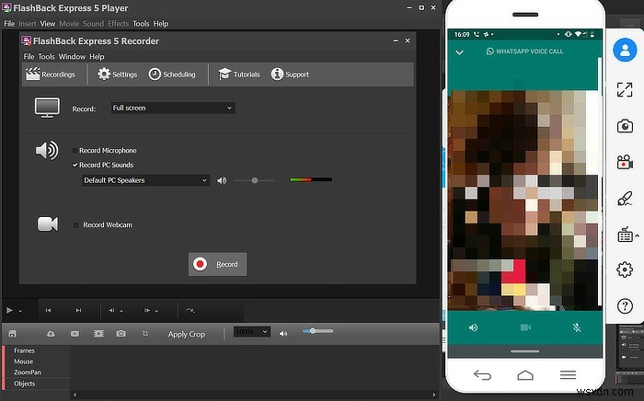Open the Player Tools menu
The height and width of the screenshot is (401, 644).
tap(141, 24)
